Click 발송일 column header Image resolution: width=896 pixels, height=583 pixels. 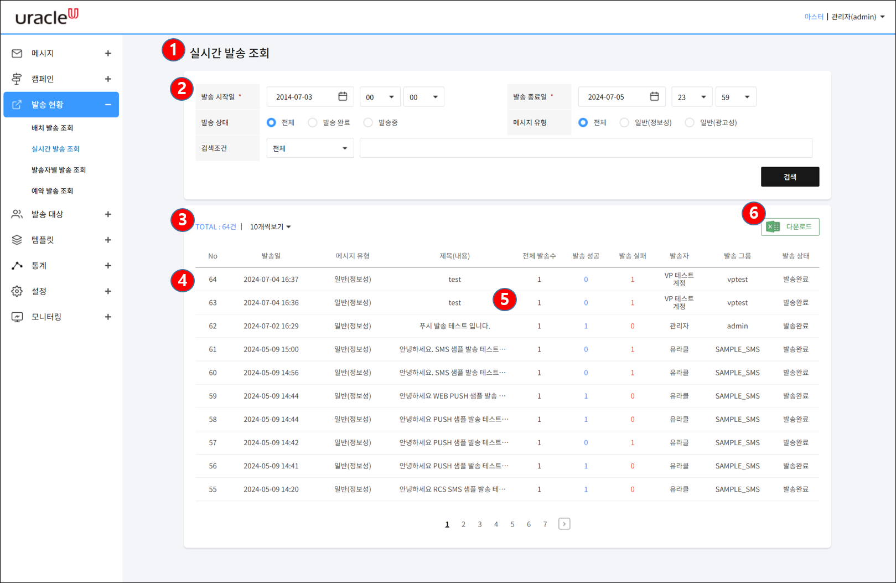point(271,256)
